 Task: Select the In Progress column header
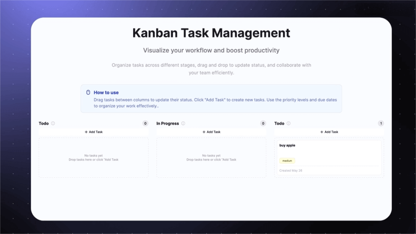tap(167, 123)
